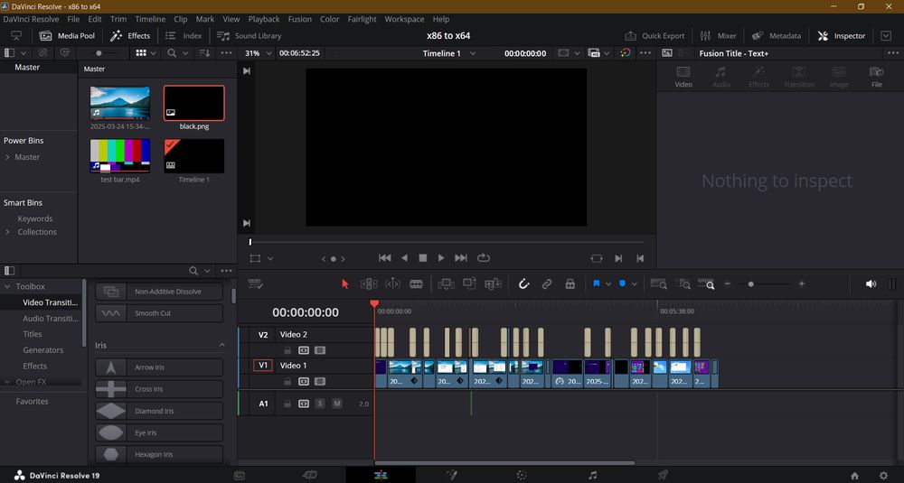Mute timeline audio speaker icon
This screenshot has width=904, height=483.
click(x=871, y=283)
